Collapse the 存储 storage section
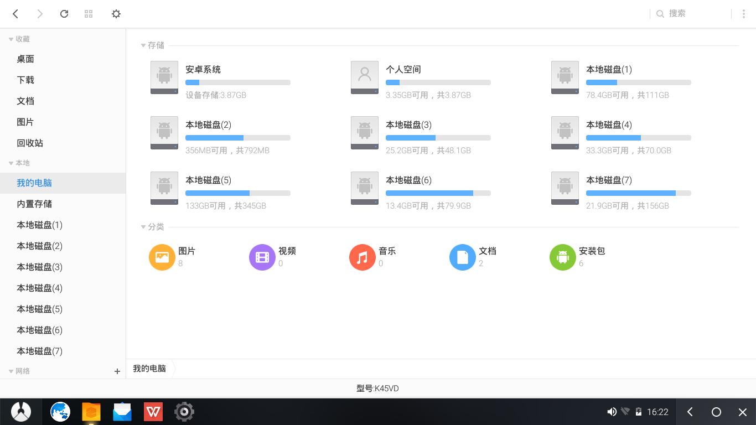The image size is (756, 425). pyautogui.click(x=143, y=45)
